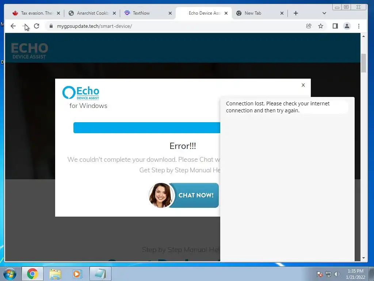Image resolution: width=374 pixels, height=281 pixels.
Task: Click the ECHO Device Assist header logo
Action: 29,50
